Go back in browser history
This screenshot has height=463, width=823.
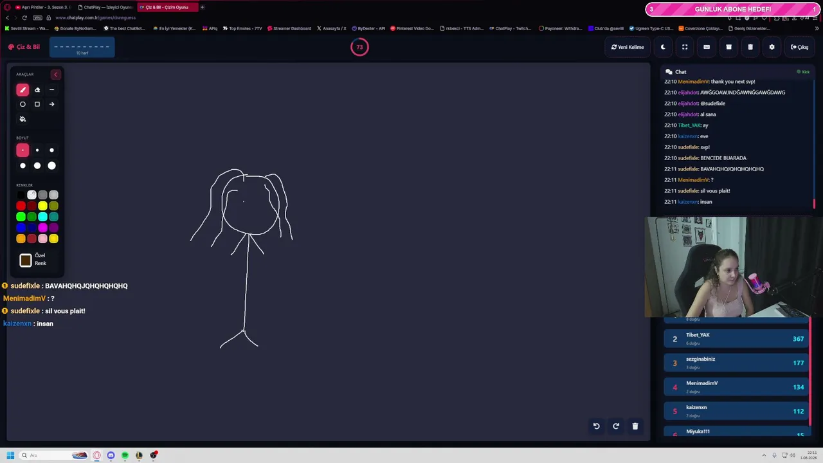[x=8, y=18]
